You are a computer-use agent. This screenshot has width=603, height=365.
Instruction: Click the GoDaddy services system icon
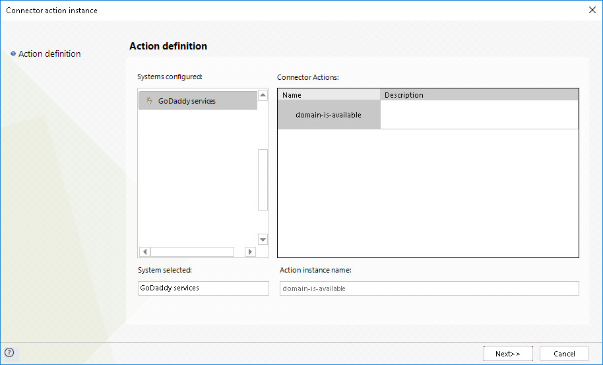tap(150, 101)
